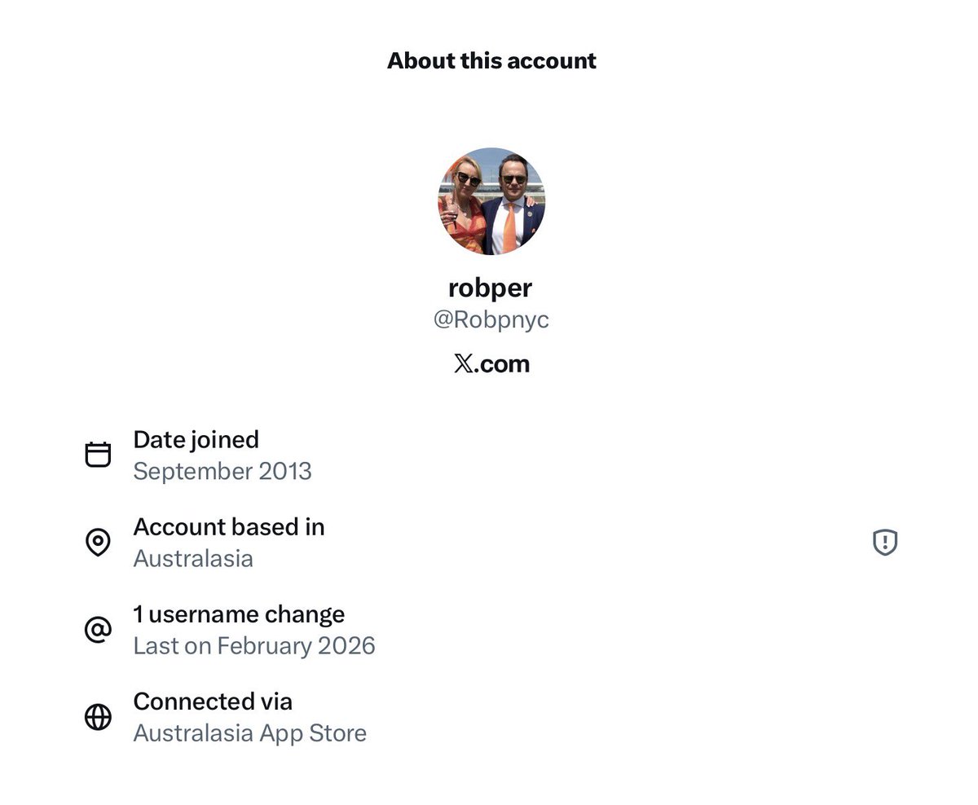Click the September 2013 join date
978x805 pixels.
tap(222, 471)
